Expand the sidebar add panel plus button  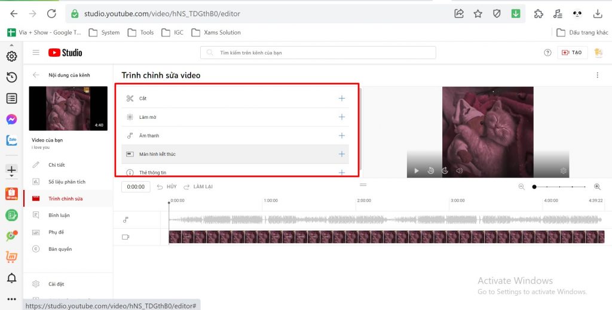pos(12,170)
